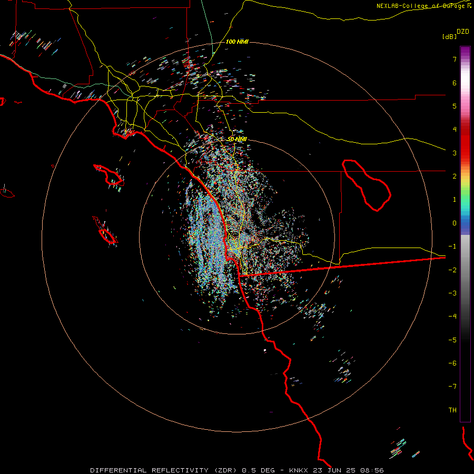Click the -5 tick on color scale

(452, 340)
